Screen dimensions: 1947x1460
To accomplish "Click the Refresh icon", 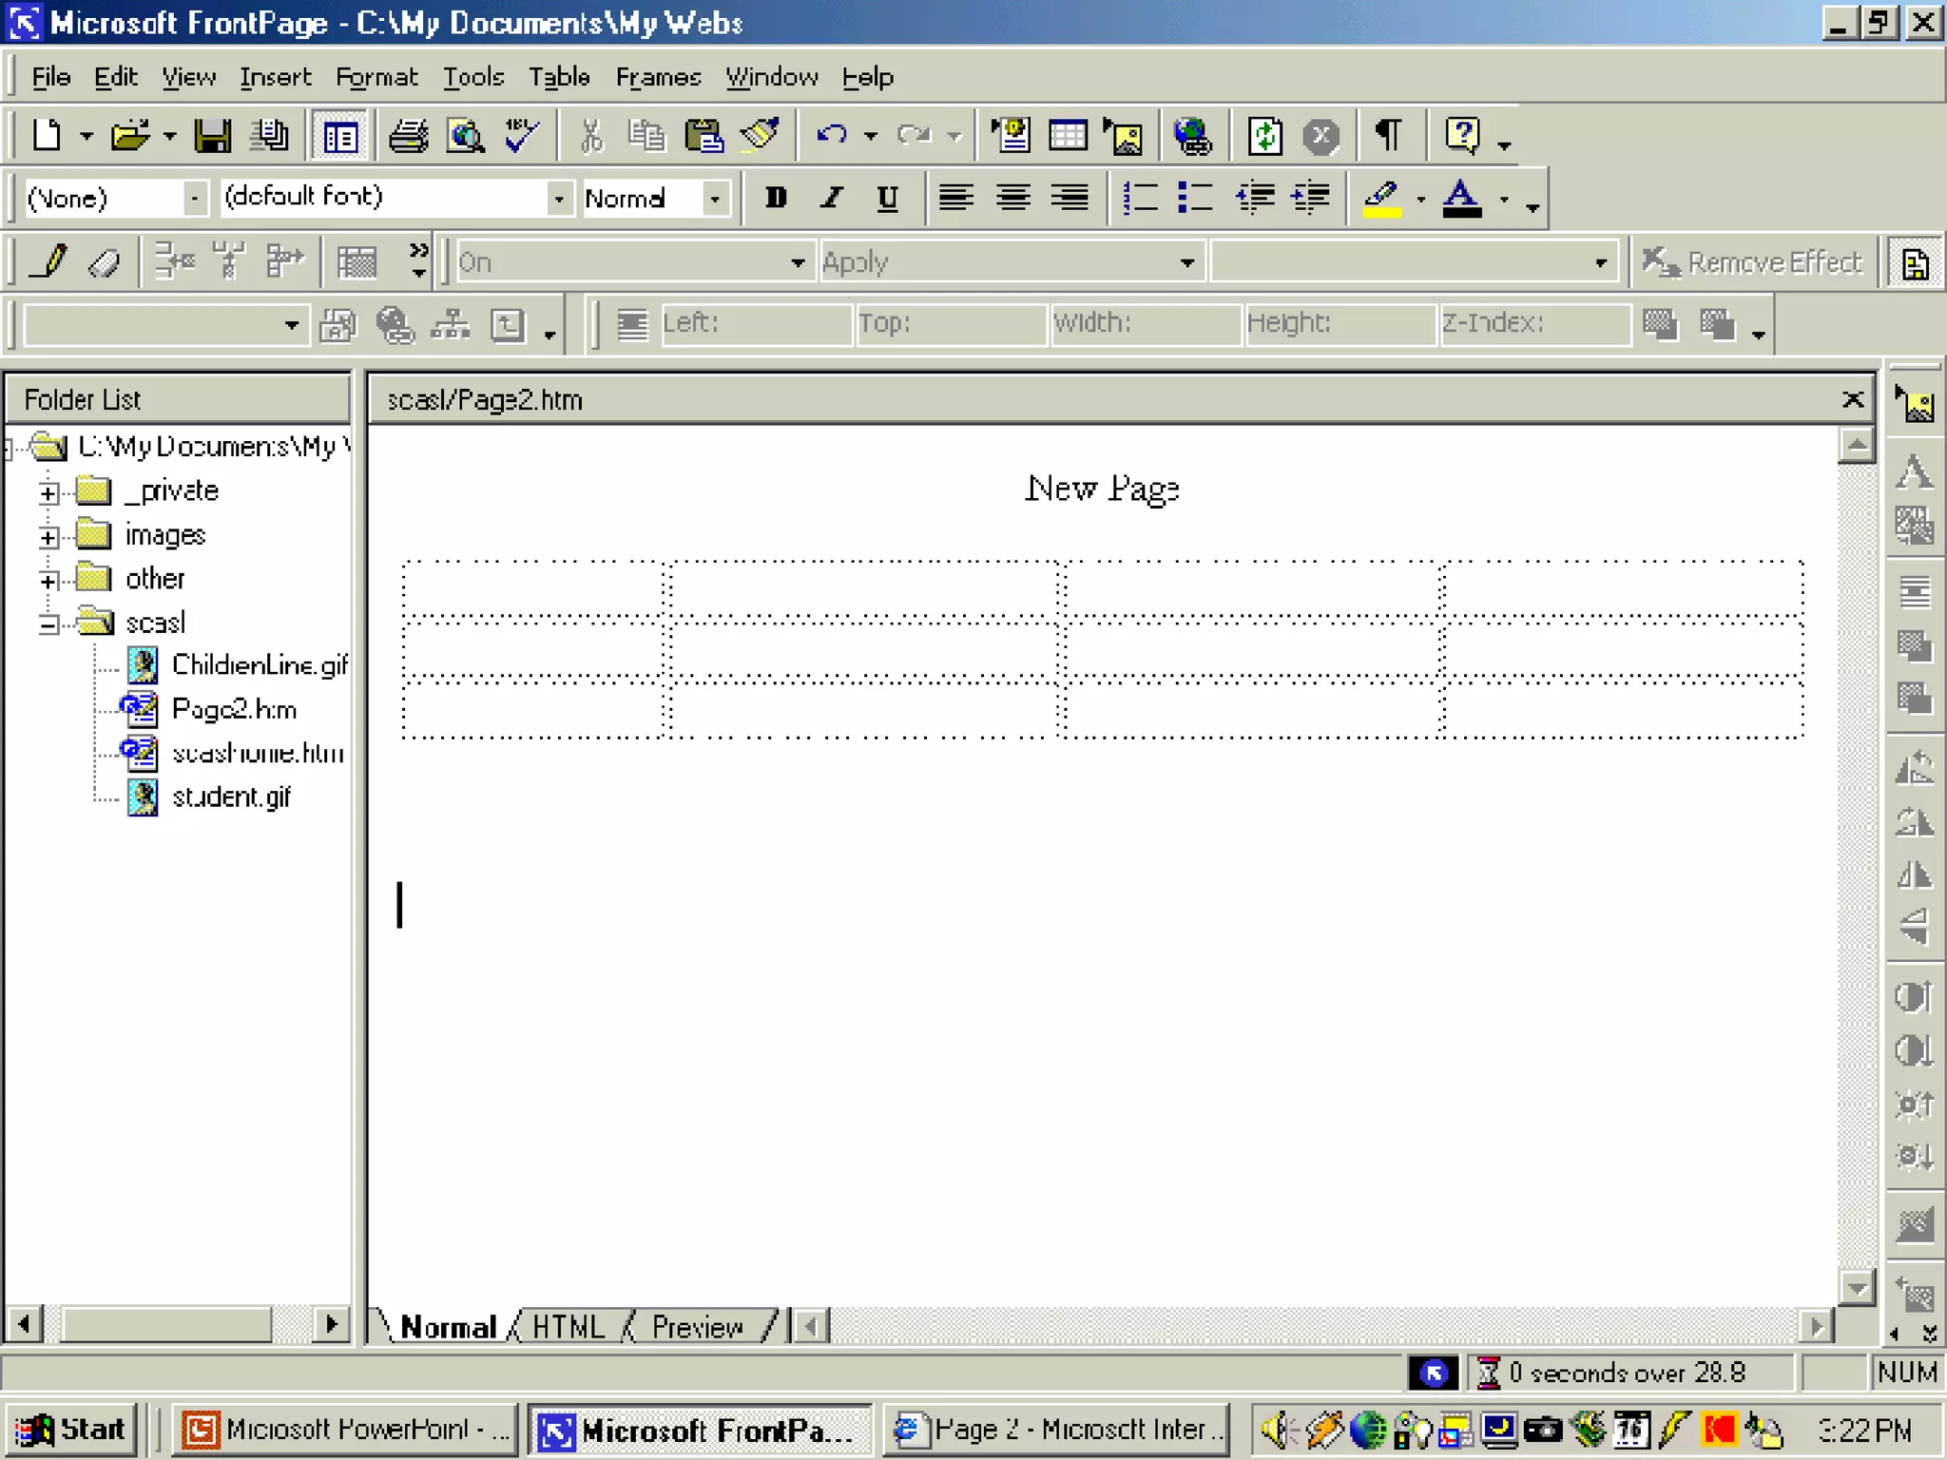I will coord(1264,136).
